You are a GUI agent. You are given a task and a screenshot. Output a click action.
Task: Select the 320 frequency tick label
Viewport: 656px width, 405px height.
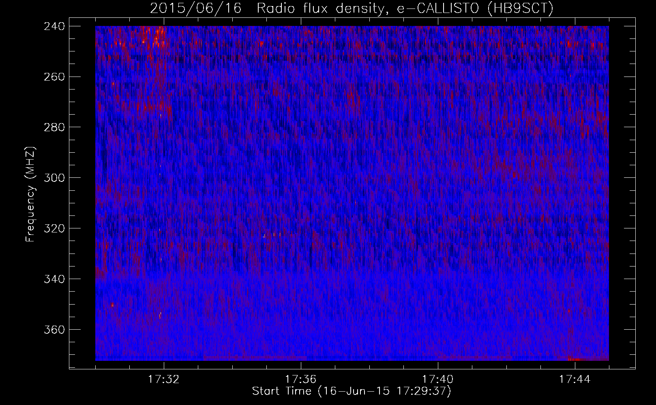click(x=54, y=228)
